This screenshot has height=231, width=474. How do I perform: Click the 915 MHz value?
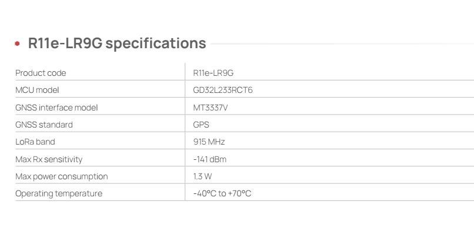coord(209,142)
